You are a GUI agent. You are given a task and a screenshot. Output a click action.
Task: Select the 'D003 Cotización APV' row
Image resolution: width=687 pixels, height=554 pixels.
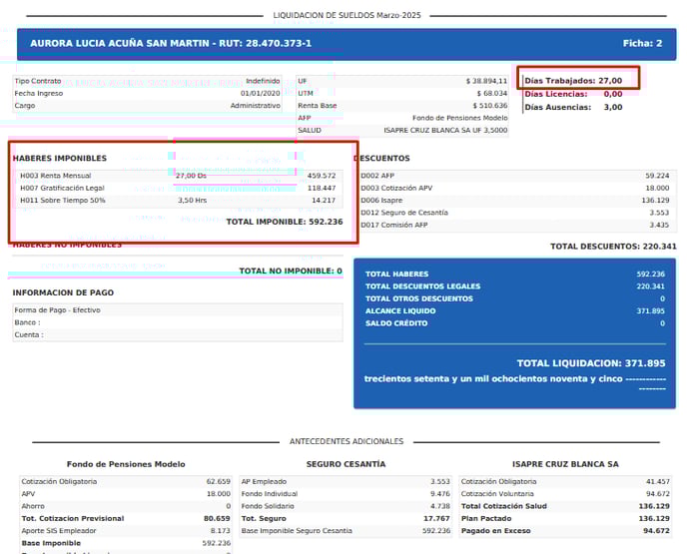tap(518, 188)
